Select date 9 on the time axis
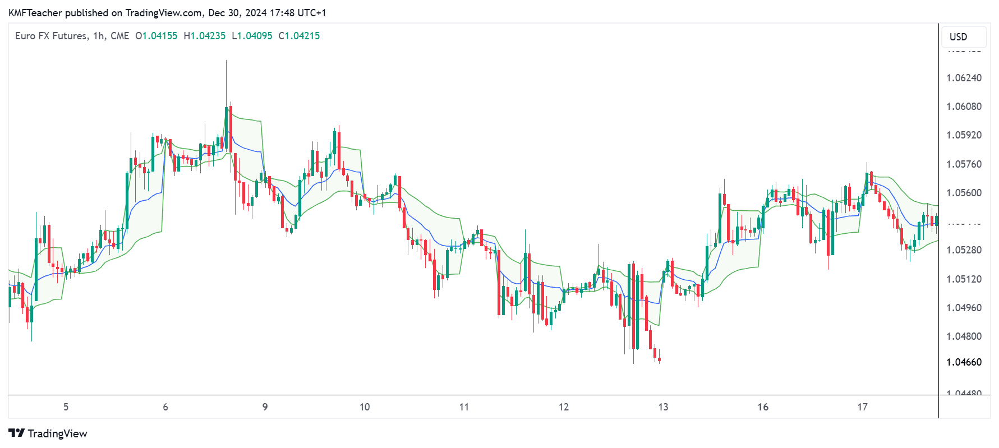 click(265, 407)
